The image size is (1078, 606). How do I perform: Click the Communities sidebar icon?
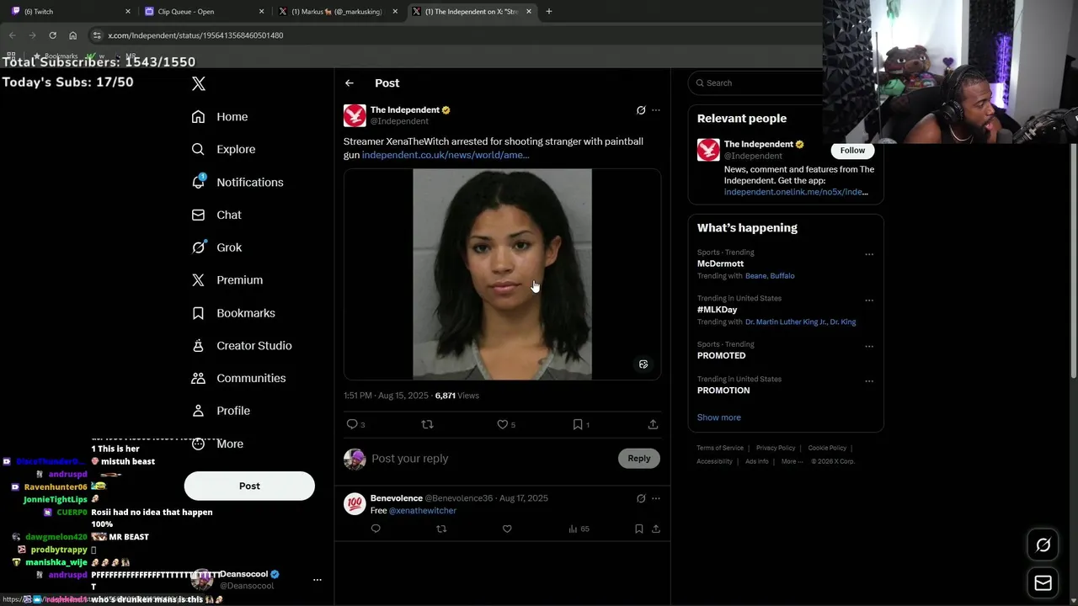198,378
